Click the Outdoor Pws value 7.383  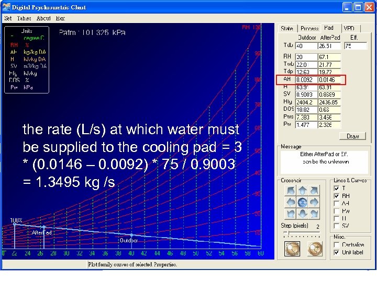click(x=306, y=118)
